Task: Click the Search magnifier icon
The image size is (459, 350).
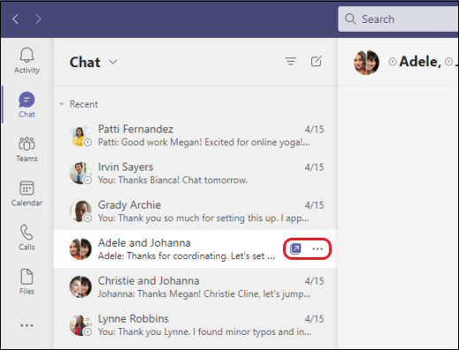Action: [x=350, y=19]
